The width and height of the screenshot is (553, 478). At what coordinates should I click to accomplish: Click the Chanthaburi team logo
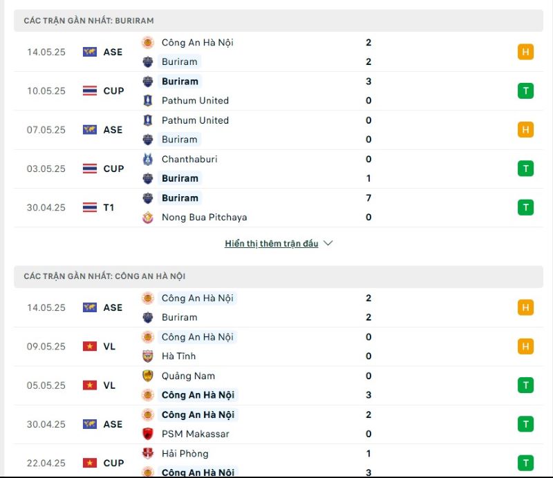(148, 160)
